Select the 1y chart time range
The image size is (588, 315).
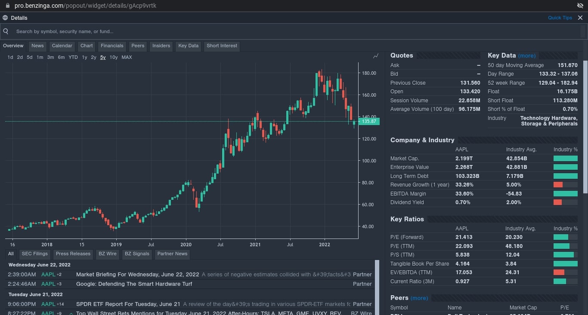pyautogui.click(x=84, y=57)
